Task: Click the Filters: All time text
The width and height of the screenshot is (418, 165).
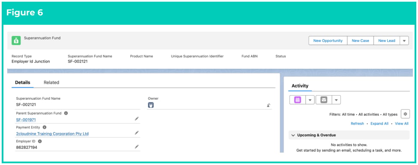Action: point(342,115)
